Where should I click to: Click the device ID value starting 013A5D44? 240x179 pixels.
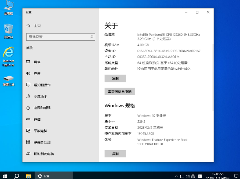[169, 51]
